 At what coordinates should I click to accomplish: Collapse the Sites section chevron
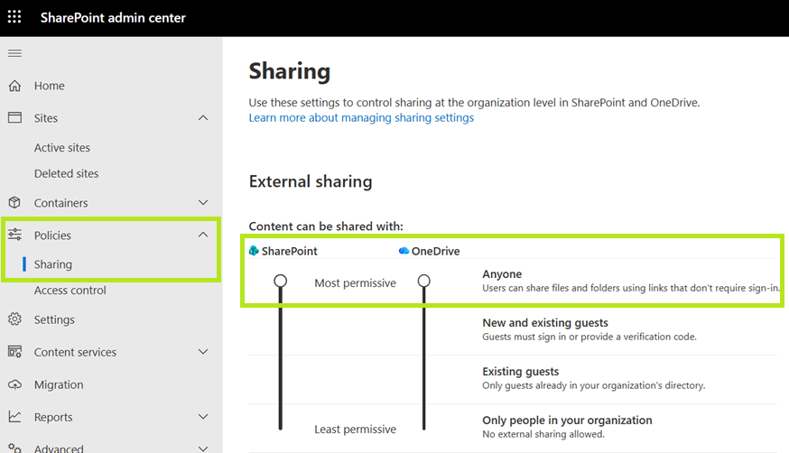tap(203, 117)
